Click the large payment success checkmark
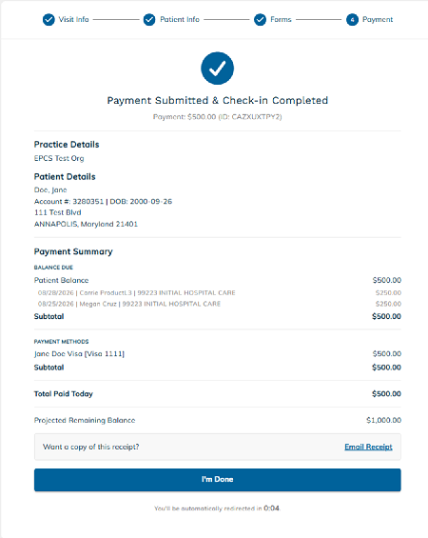This screenshot has width=428, height=538. 217,69
